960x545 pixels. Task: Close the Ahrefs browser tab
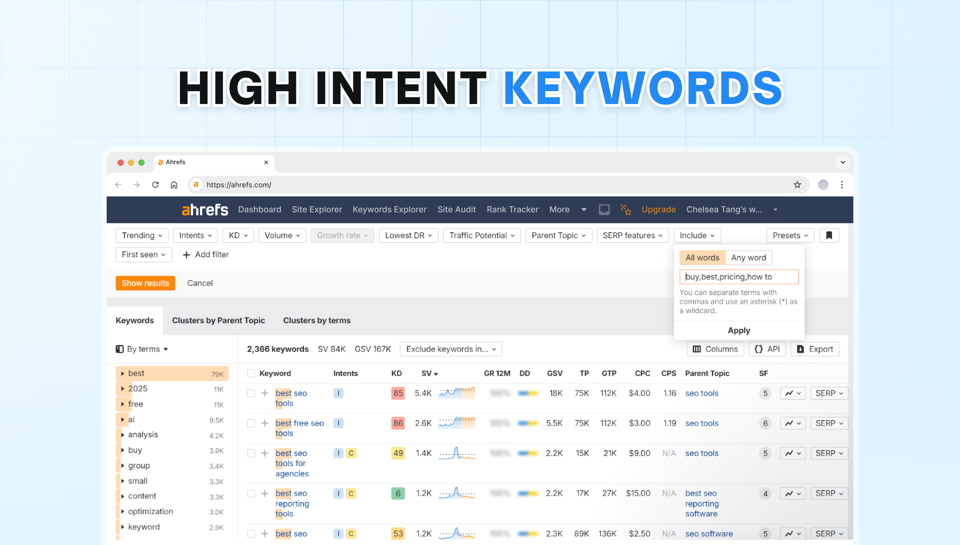pyautogui.click(x=266, y=162)
